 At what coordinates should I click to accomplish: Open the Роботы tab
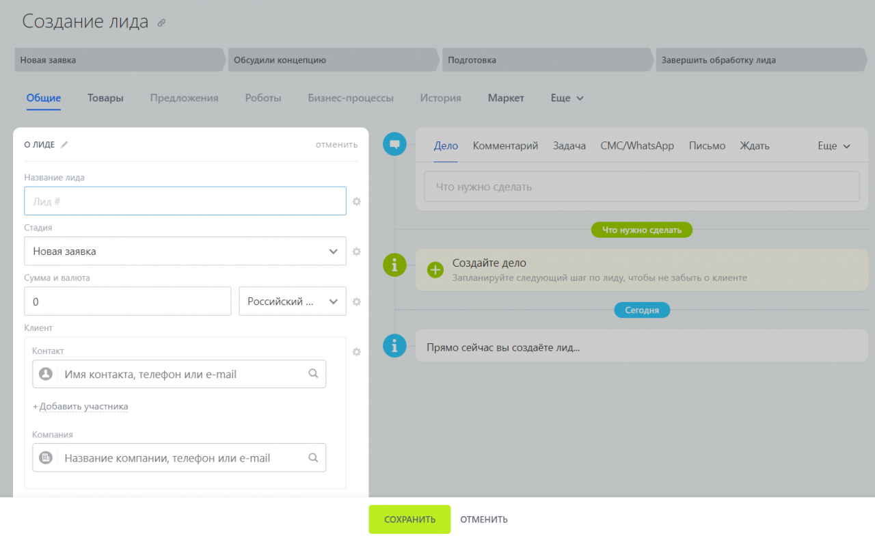(263, 98)
